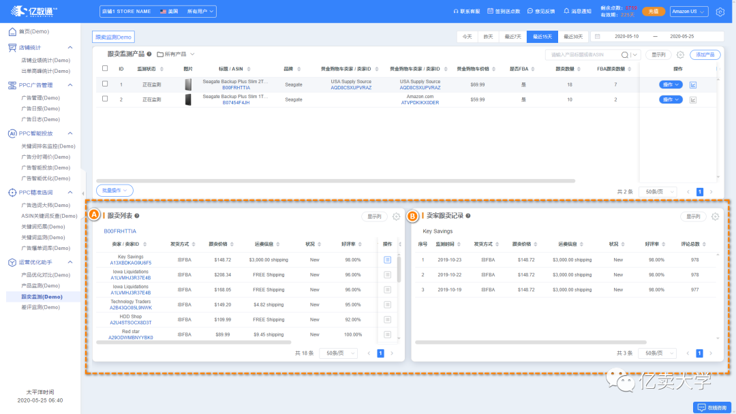Click the 联系客服 headset icon

(455, 12)
